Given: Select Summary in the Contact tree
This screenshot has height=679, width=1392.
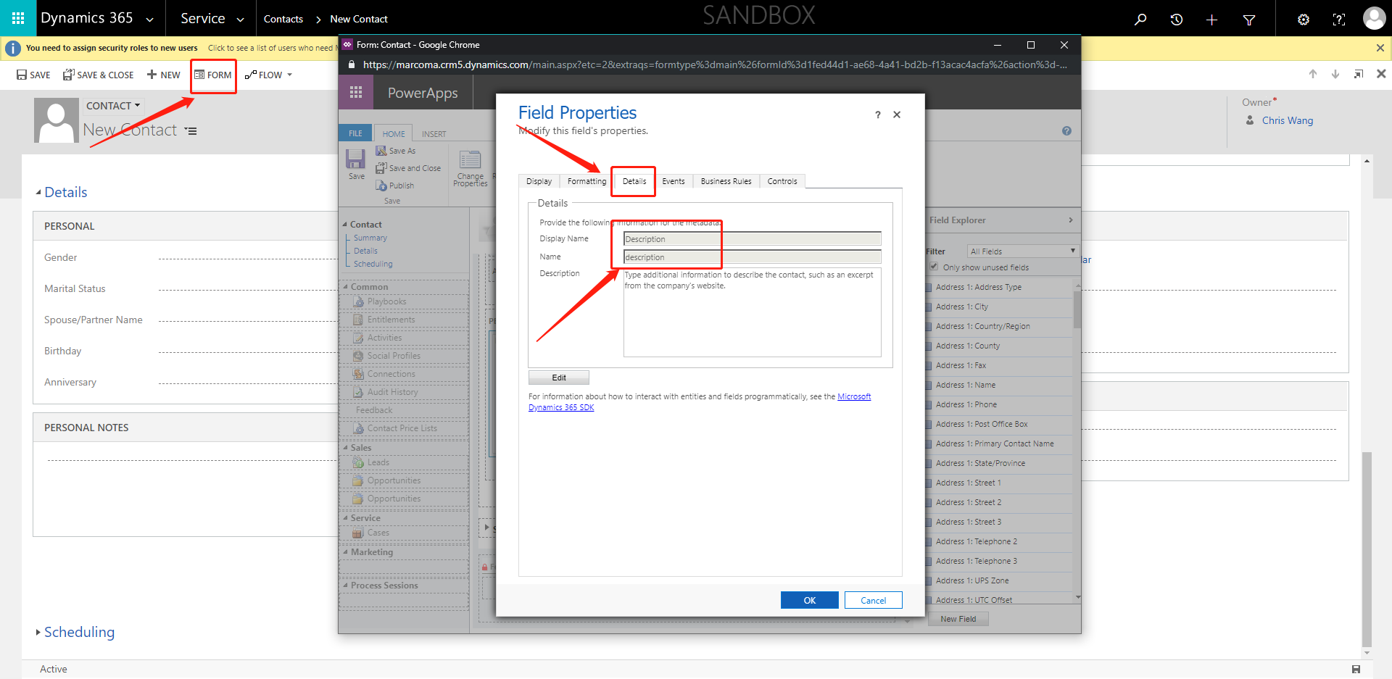Looking at the screenshot, I should pos(370,238).
